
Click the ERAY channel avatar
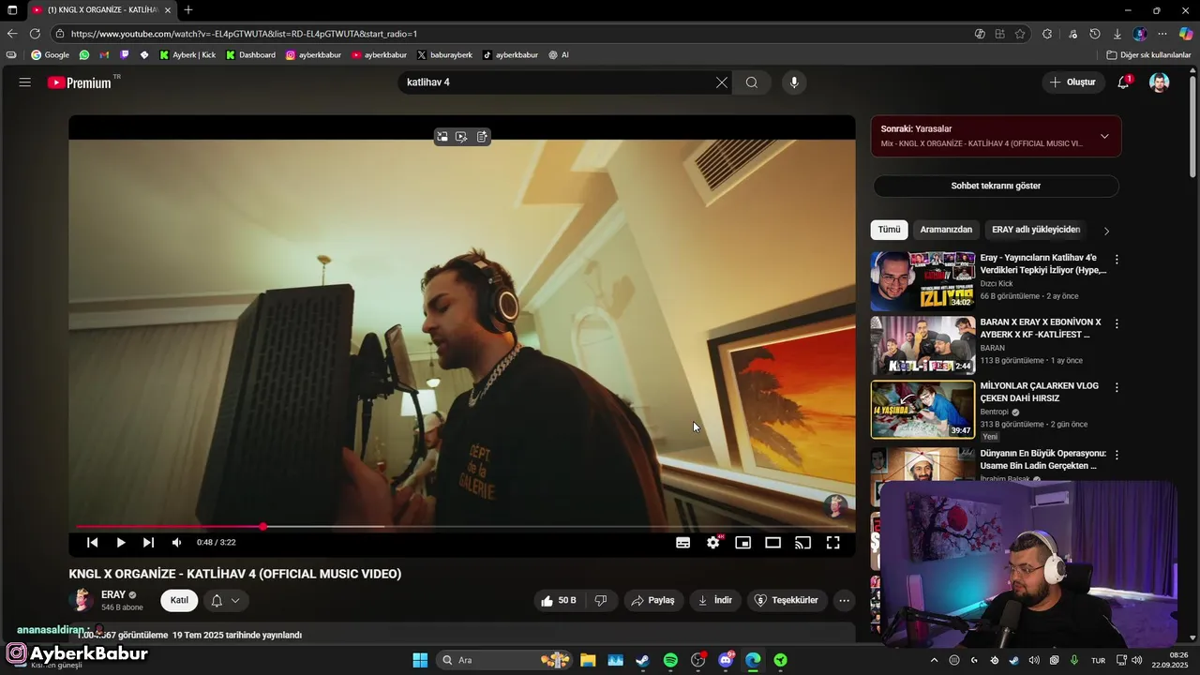point(82,600)
